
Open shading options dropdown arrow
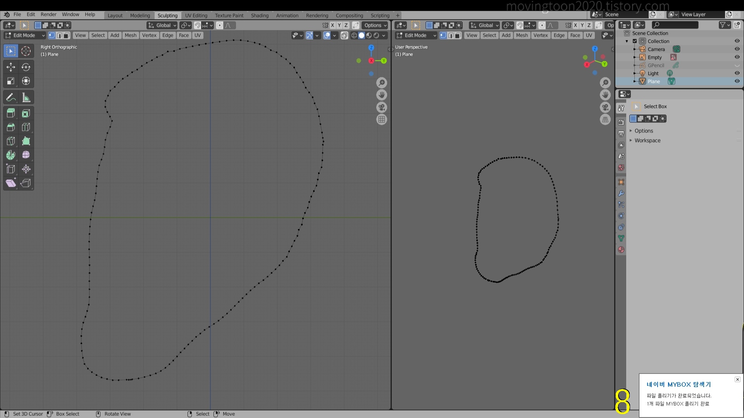tap(384, 35)
